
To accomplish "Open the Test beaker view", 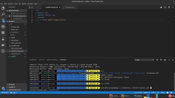I will click(3, 39).
